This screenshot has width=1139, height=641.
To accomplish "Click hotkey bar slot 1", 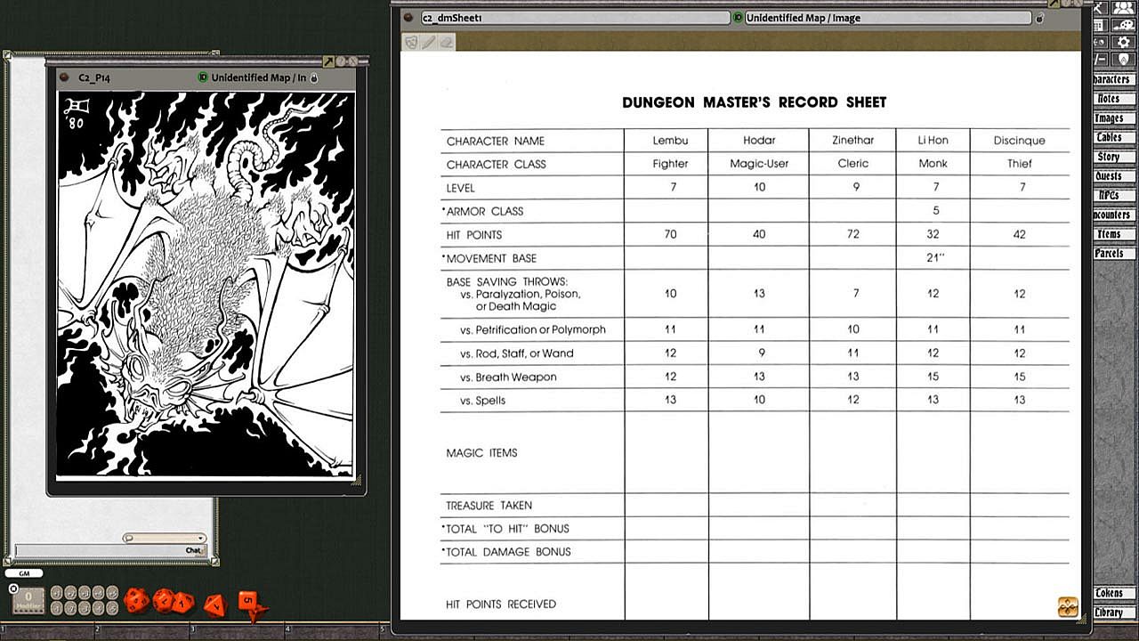I will coord(47,632).
